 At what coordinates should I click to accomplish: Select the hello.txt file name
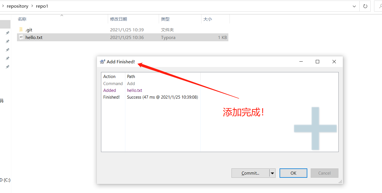[34, 37]
